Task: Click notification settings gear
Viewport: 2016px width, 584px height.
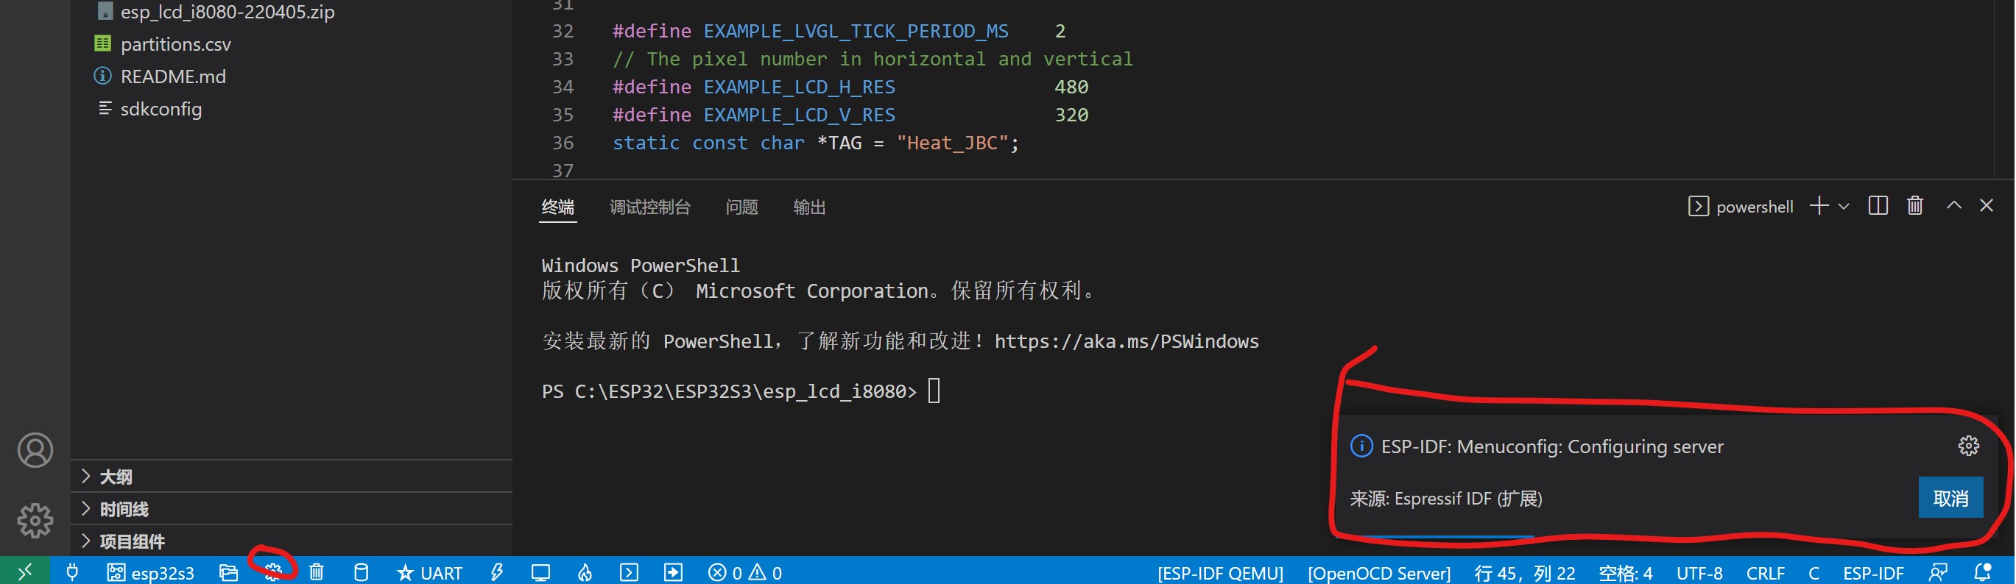Action: [1968, 446]
